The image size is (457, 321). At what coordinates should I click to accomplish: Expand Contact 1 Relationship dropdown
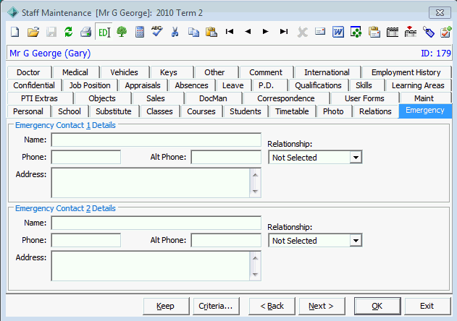356,158
